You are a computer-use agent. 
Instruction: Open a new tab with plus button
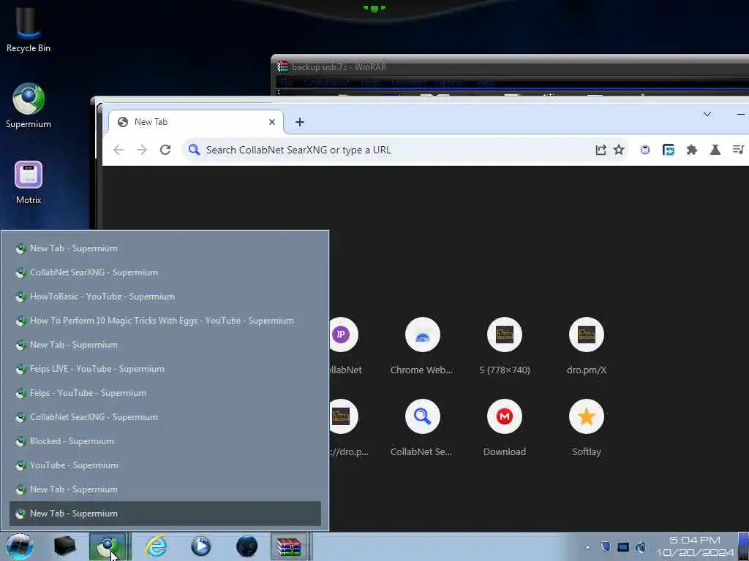299,122
